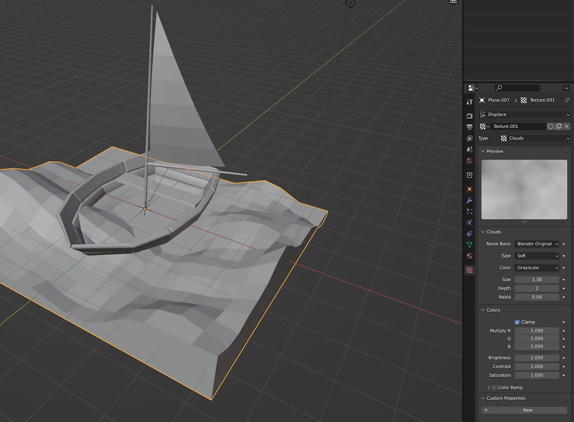
Task: Open the Physics properties tab
Action: (470, 223)
